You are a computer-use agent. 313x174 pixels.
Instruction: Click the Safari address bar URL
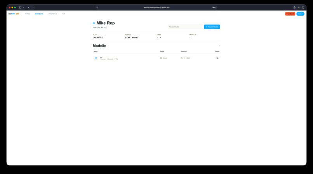tap(156, 8)
